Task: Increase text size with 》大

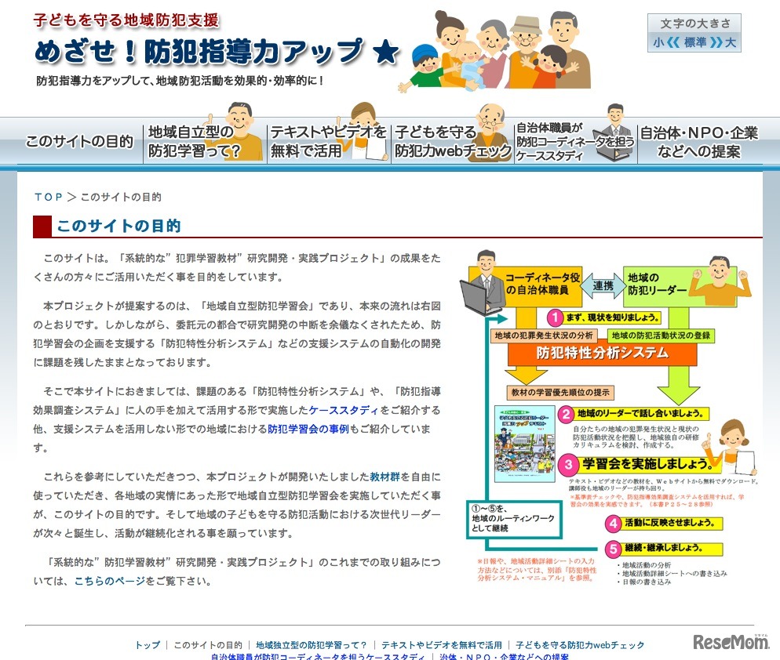Action: [x=724, y=42]
